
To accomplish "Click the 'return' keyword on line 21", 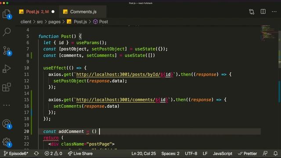I will coord(51,138).
